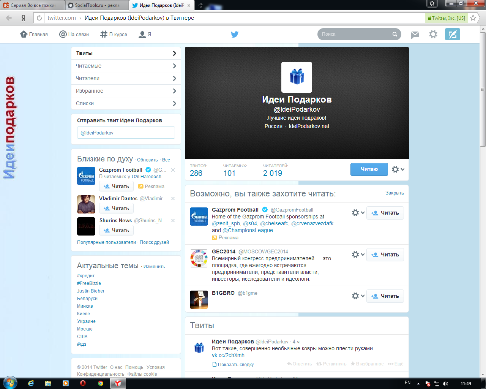Open direct messages envelope icon

[415, 35]
